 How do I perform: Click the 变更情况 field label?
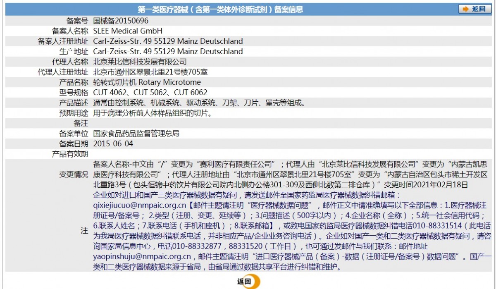coord(74,174)
